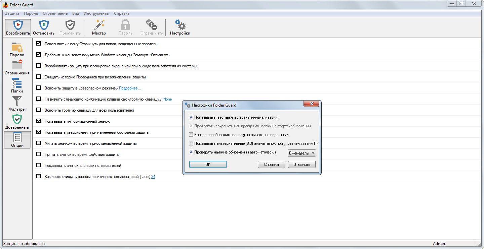Click the Справка button in the dialog
484x249 pixels.
click(272, 165)
